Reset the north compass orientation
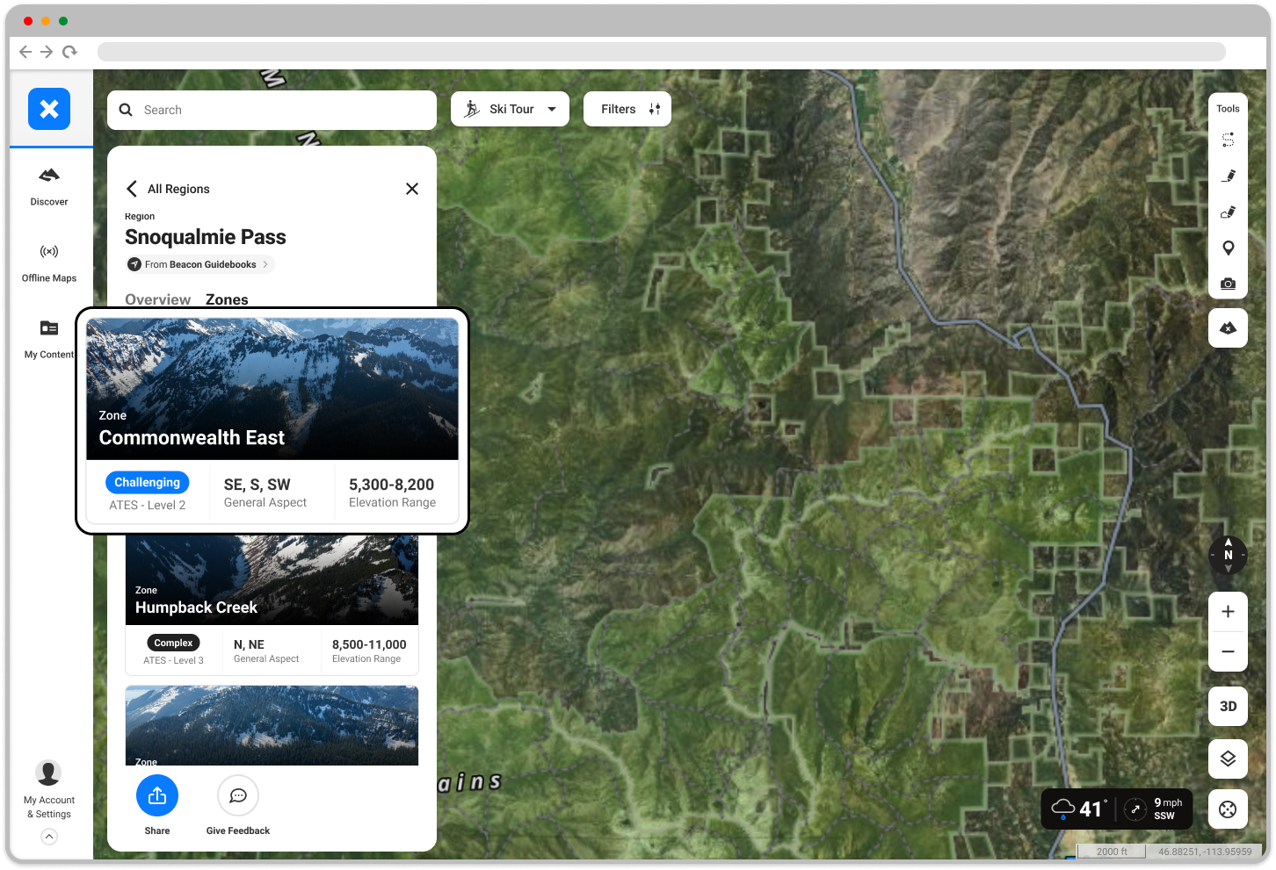Screen dimensions: 1276x870 pos(1229,555)
